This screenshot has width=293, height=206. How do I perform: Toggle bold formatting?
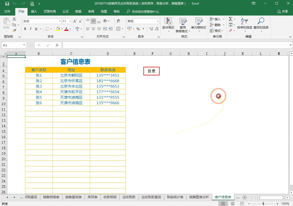tap(25, 29)
